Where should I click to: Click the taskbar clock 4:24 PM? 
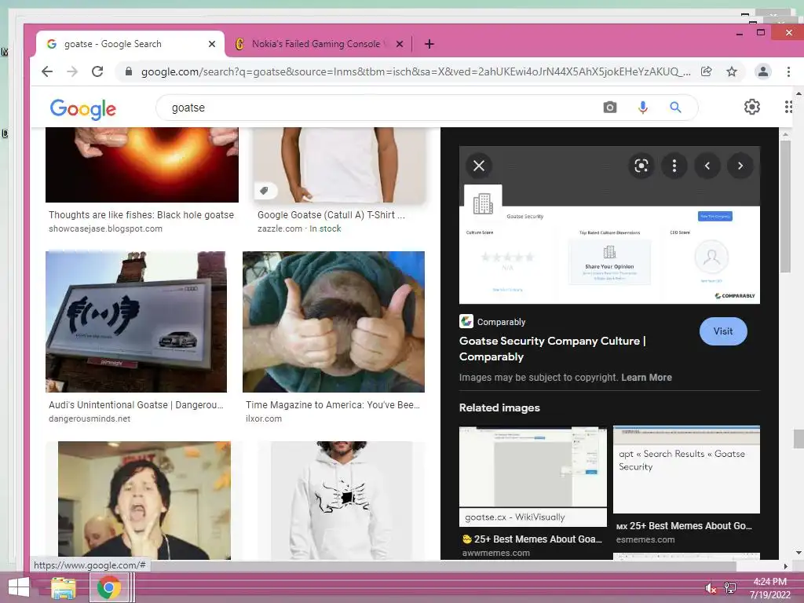pos(769,582)
